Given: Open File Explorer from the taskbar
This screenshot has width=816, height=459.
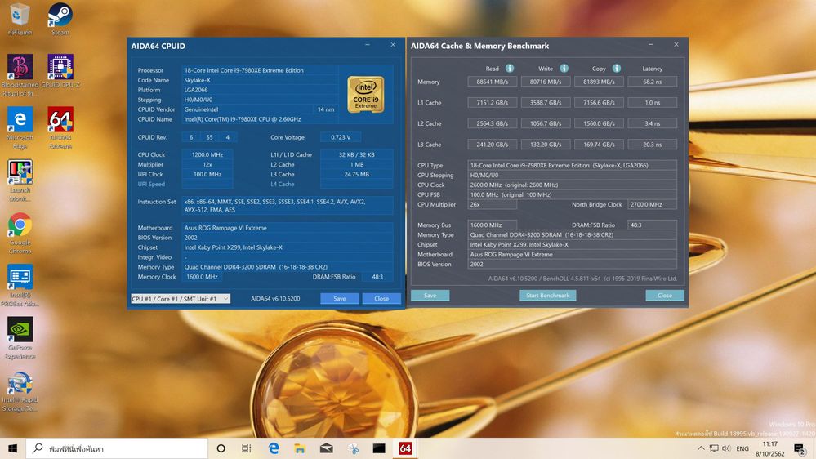Looking at the screenshot, I should [x=300, y=448].
